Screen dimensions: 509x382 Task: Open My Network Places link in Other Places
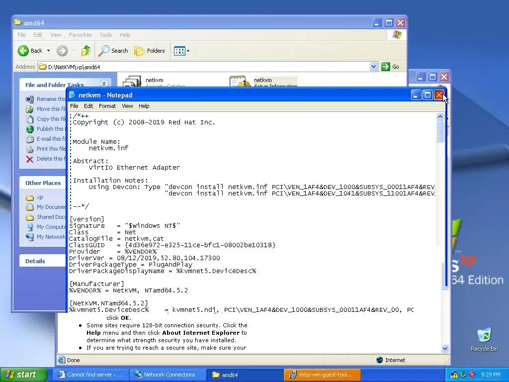pos(51,237)
